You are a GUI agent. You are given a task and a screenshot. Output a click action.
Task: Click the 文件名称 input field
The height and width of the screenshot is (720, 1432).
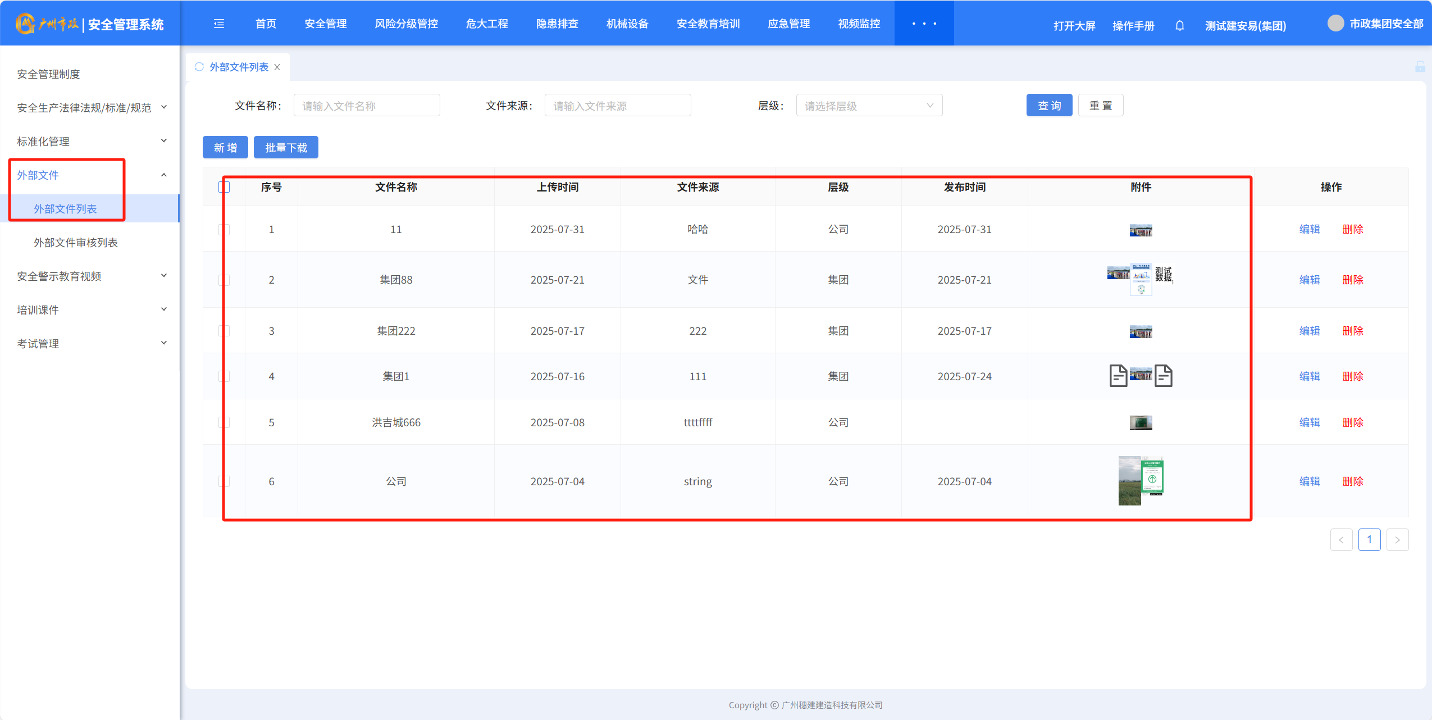[366, 106]
